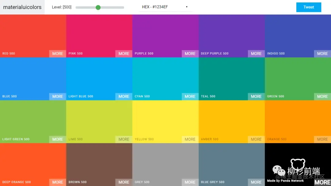Select the Green 500 swatch
This screenshot has width=331, height=186.
tap(298, 79)
